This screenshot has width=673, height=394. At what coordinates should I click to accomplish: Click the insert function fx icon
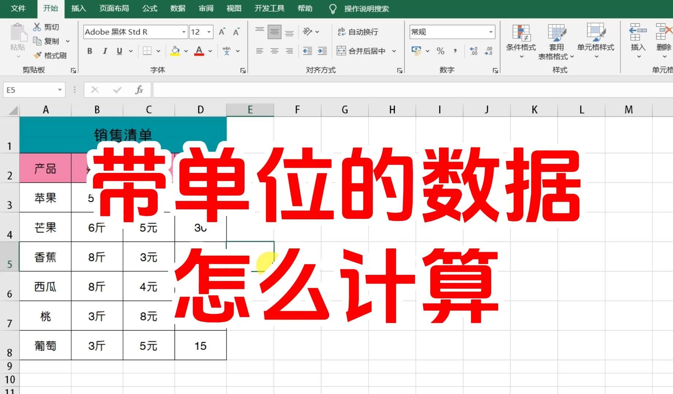[139, 90]
